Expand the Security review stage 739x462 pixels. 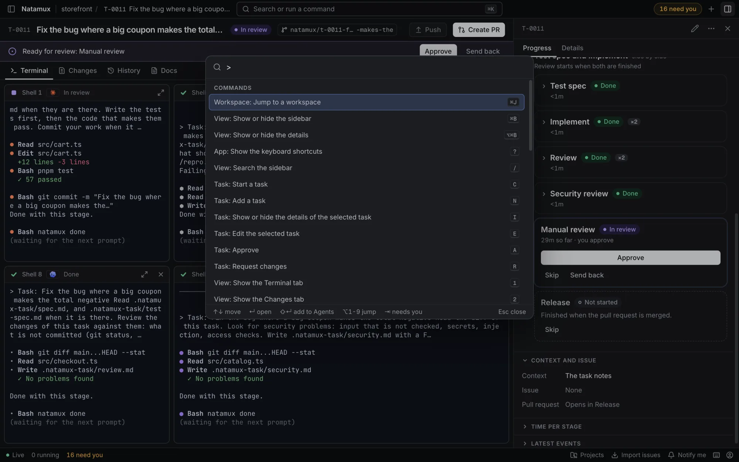click(x=544, y=194)
